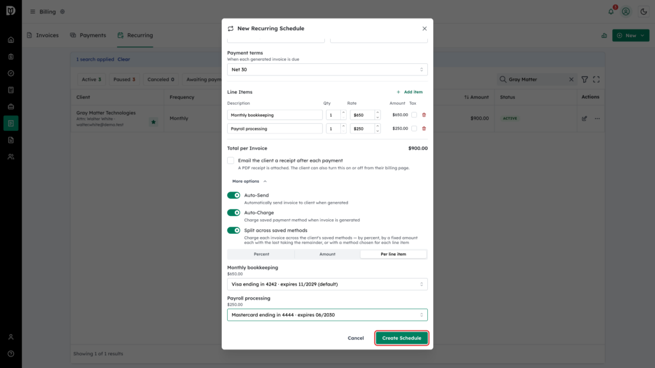Toggle fullscreen table view icon

597,79
